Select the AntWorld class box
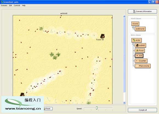Viewport: 159px width, 114px height. pyautogui.click(x=140, y=29)
